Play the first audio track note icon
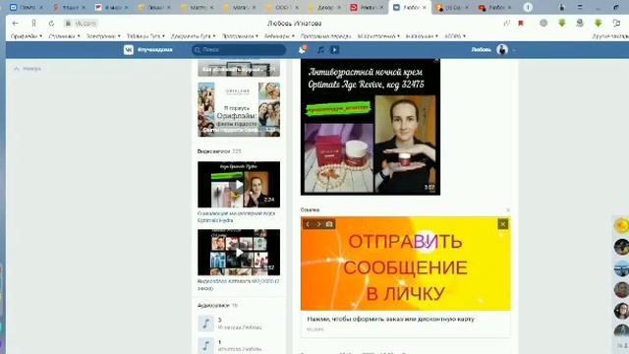This screenshot has height=354, width=629. [205, 324]
